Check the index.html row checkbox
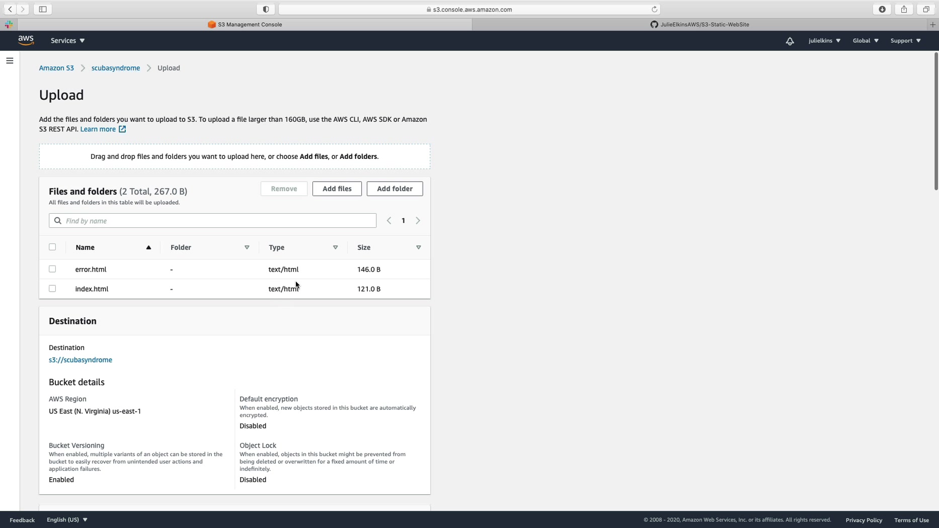The height and width of the screenshot is (528, 939). (52, 289)
